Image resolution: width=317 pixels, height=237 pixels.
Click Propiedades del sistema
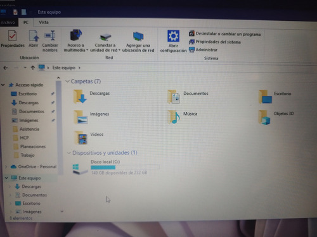tap(215, 42)
